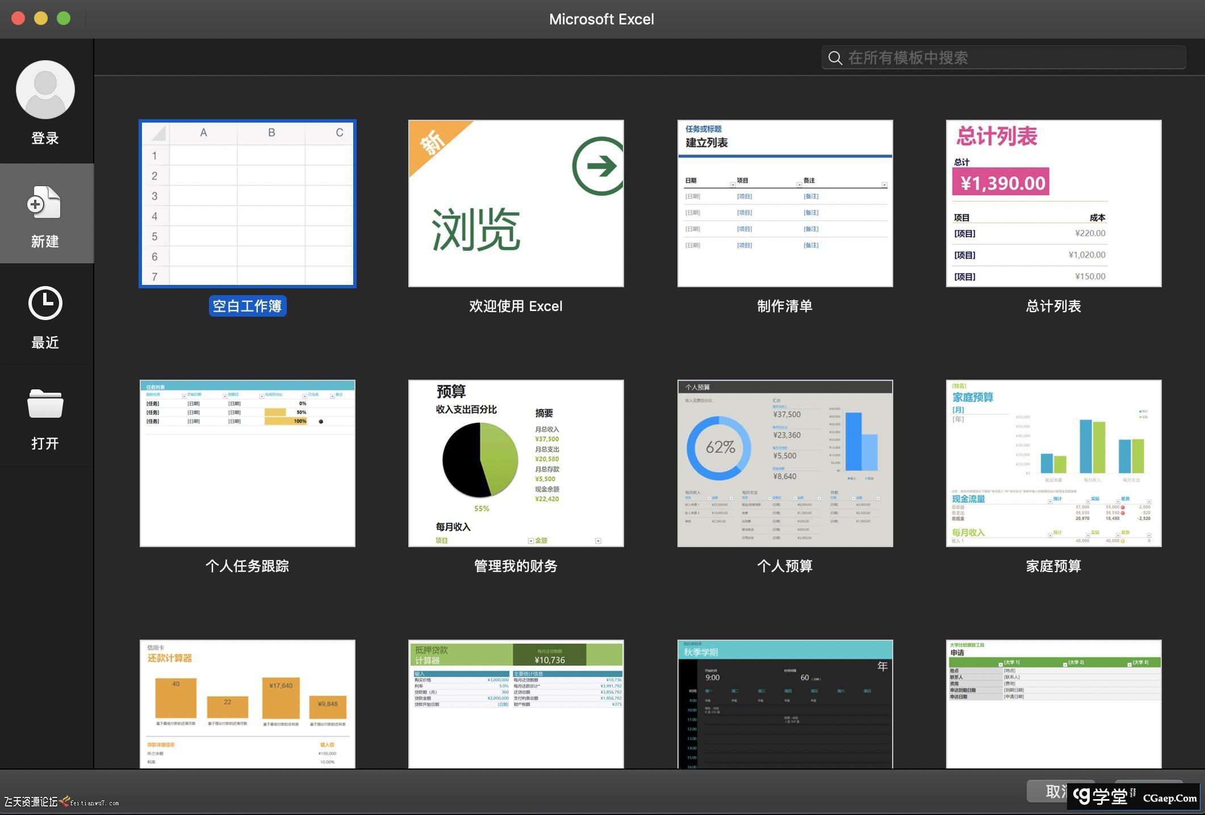Viewport: 1205px width, 815px height.
Task: Open the mortgage loan calculator template
Action: (x=516, y=704)
